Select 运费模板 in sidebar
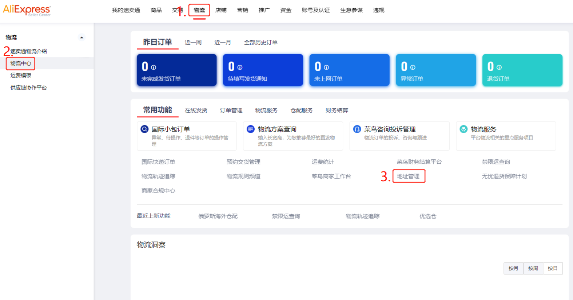 (x=21, y=75)
